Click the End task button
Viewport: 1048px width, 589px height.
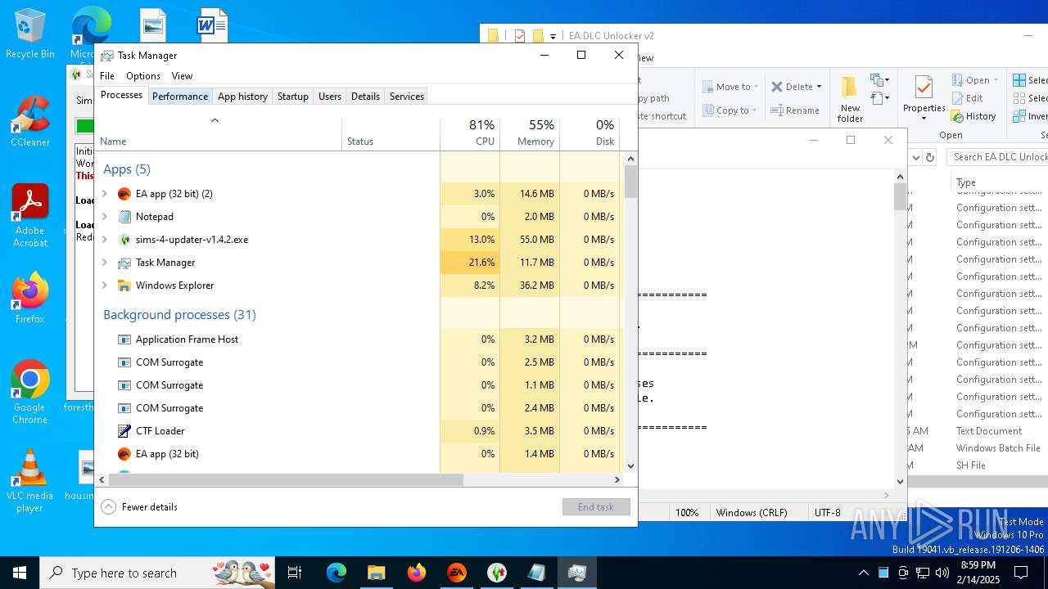pos(596,507)
